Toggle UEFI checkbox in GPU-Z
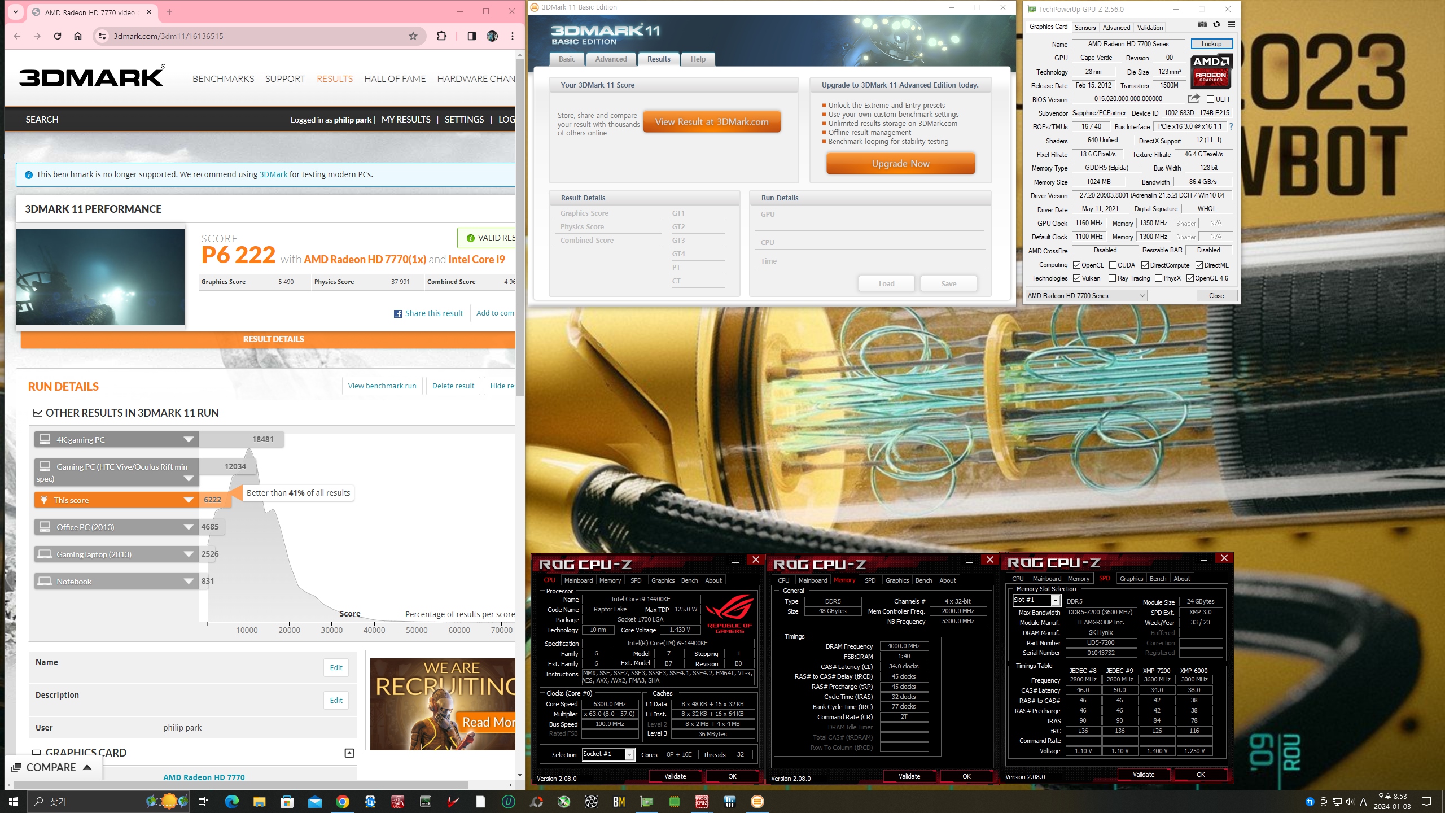Screen dimensions: 1445x813 (1210, 99)
